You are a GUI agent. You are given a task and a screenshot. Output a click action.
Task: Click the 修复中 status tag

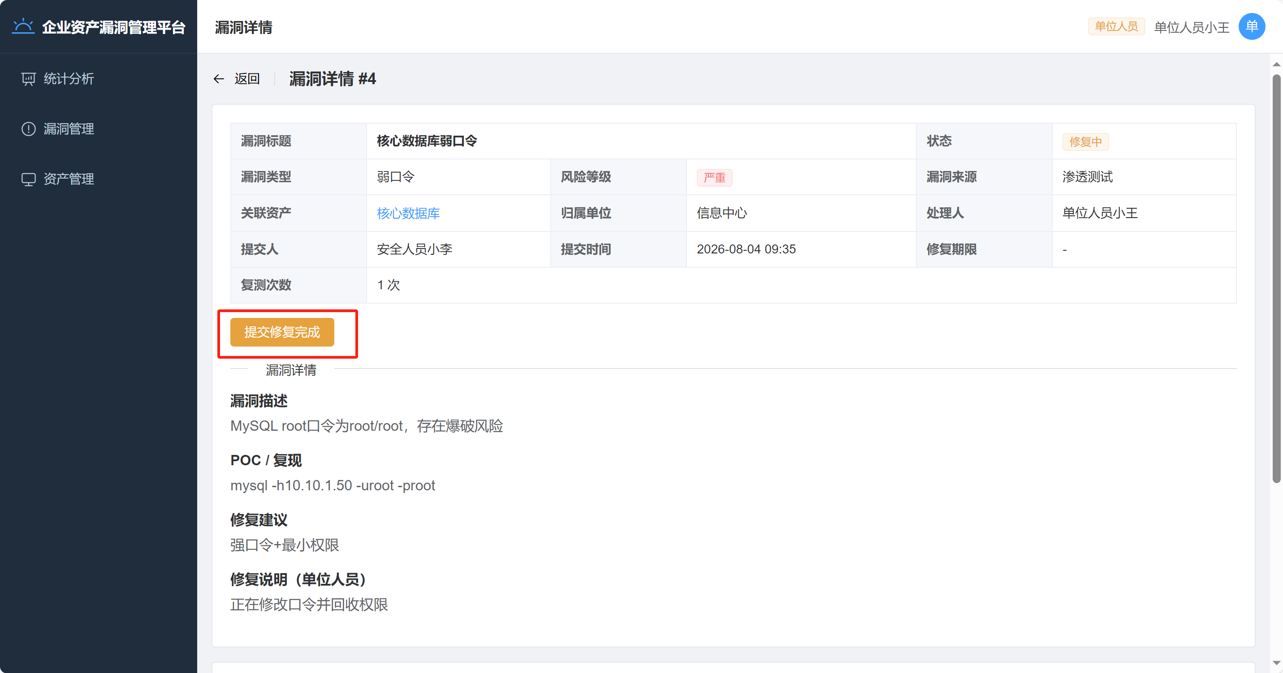tap(1085, 142)
